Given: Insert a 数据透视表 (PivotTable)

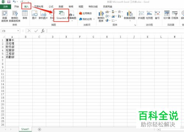Looking at the screenshot, I should point(5,16).
